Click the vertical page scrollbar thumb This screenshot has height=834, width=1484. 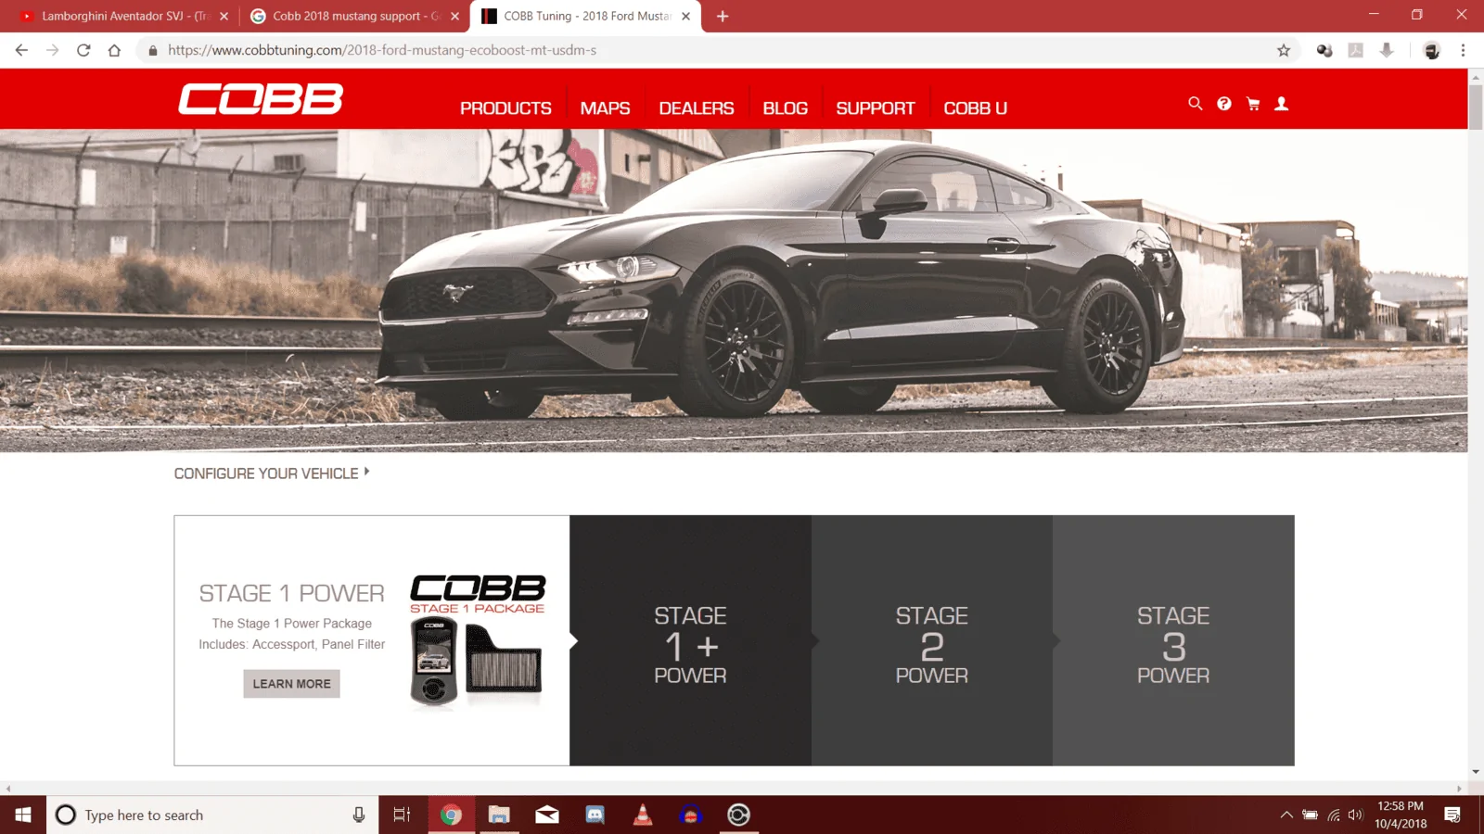(x=1476, y=107)
